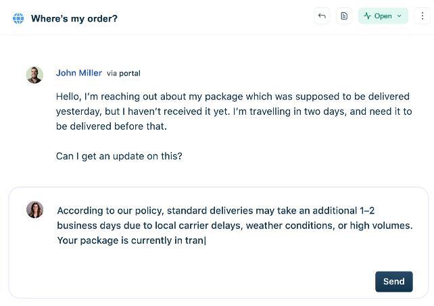The image size is (434, 306).
Task: Click the pulse activity icon in status pill
Action: coord(367,16)
